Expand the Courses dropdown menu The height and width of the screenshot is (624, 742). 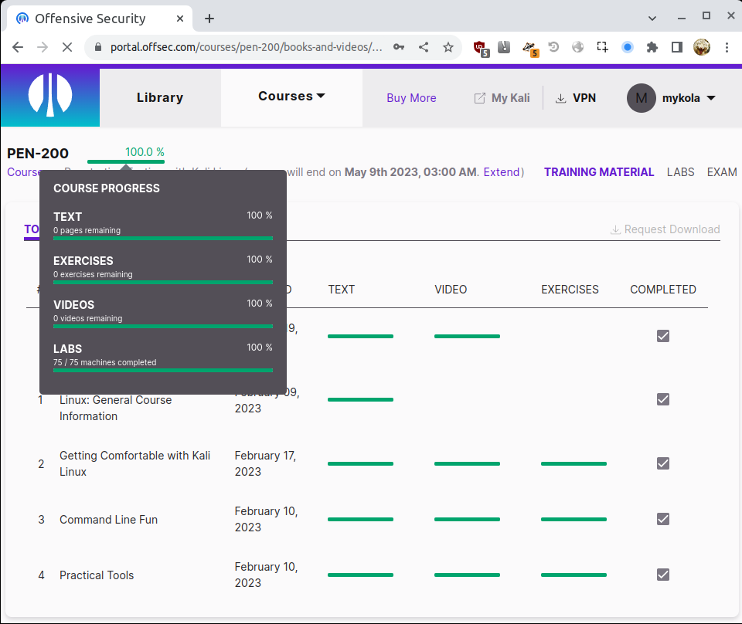tap(291, 96)
